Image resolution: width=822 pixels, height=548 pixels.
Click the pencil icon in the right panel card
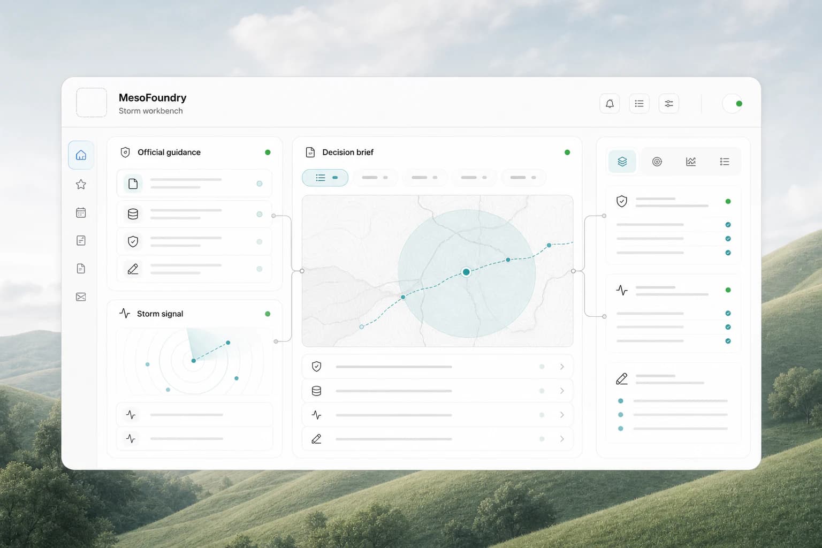[622, 379]
